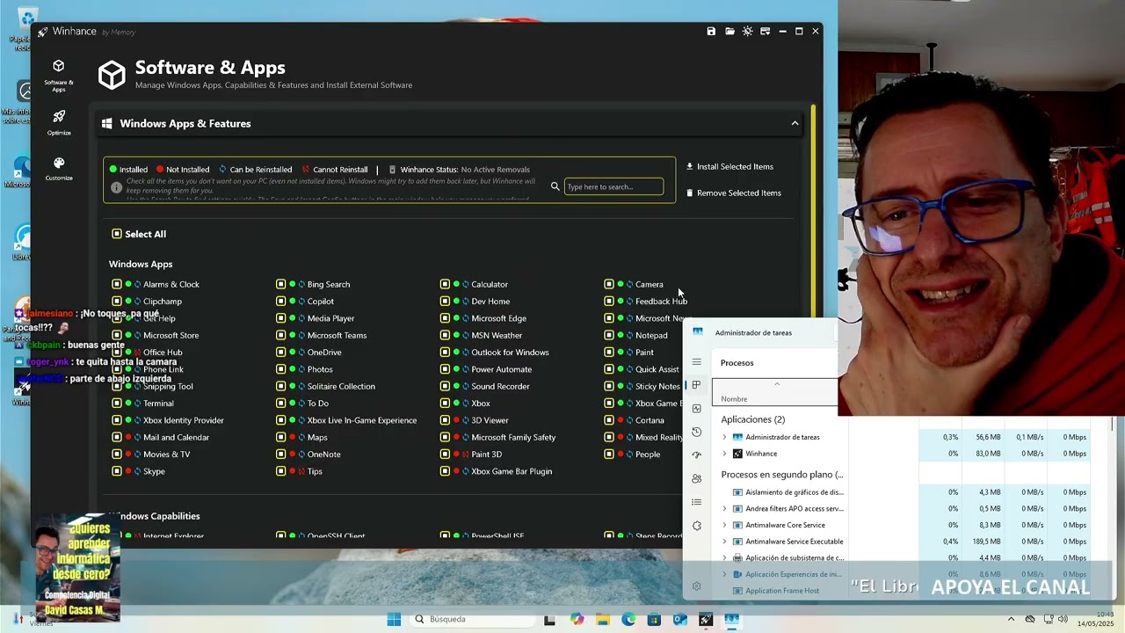Toggle the Skype checkbox
Viewport: 1125px width, 633px height.
tap(117, 471)
